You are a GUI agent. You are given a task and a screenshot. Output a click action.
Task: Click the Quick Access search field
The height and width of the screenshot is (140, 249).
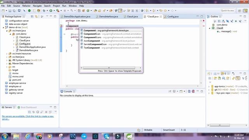[227, 10]
